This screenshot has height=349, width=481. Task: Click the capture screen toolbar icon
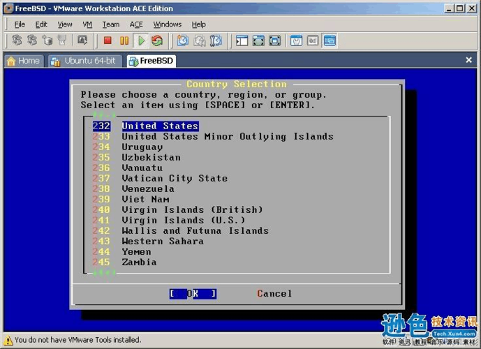[82, 40]
